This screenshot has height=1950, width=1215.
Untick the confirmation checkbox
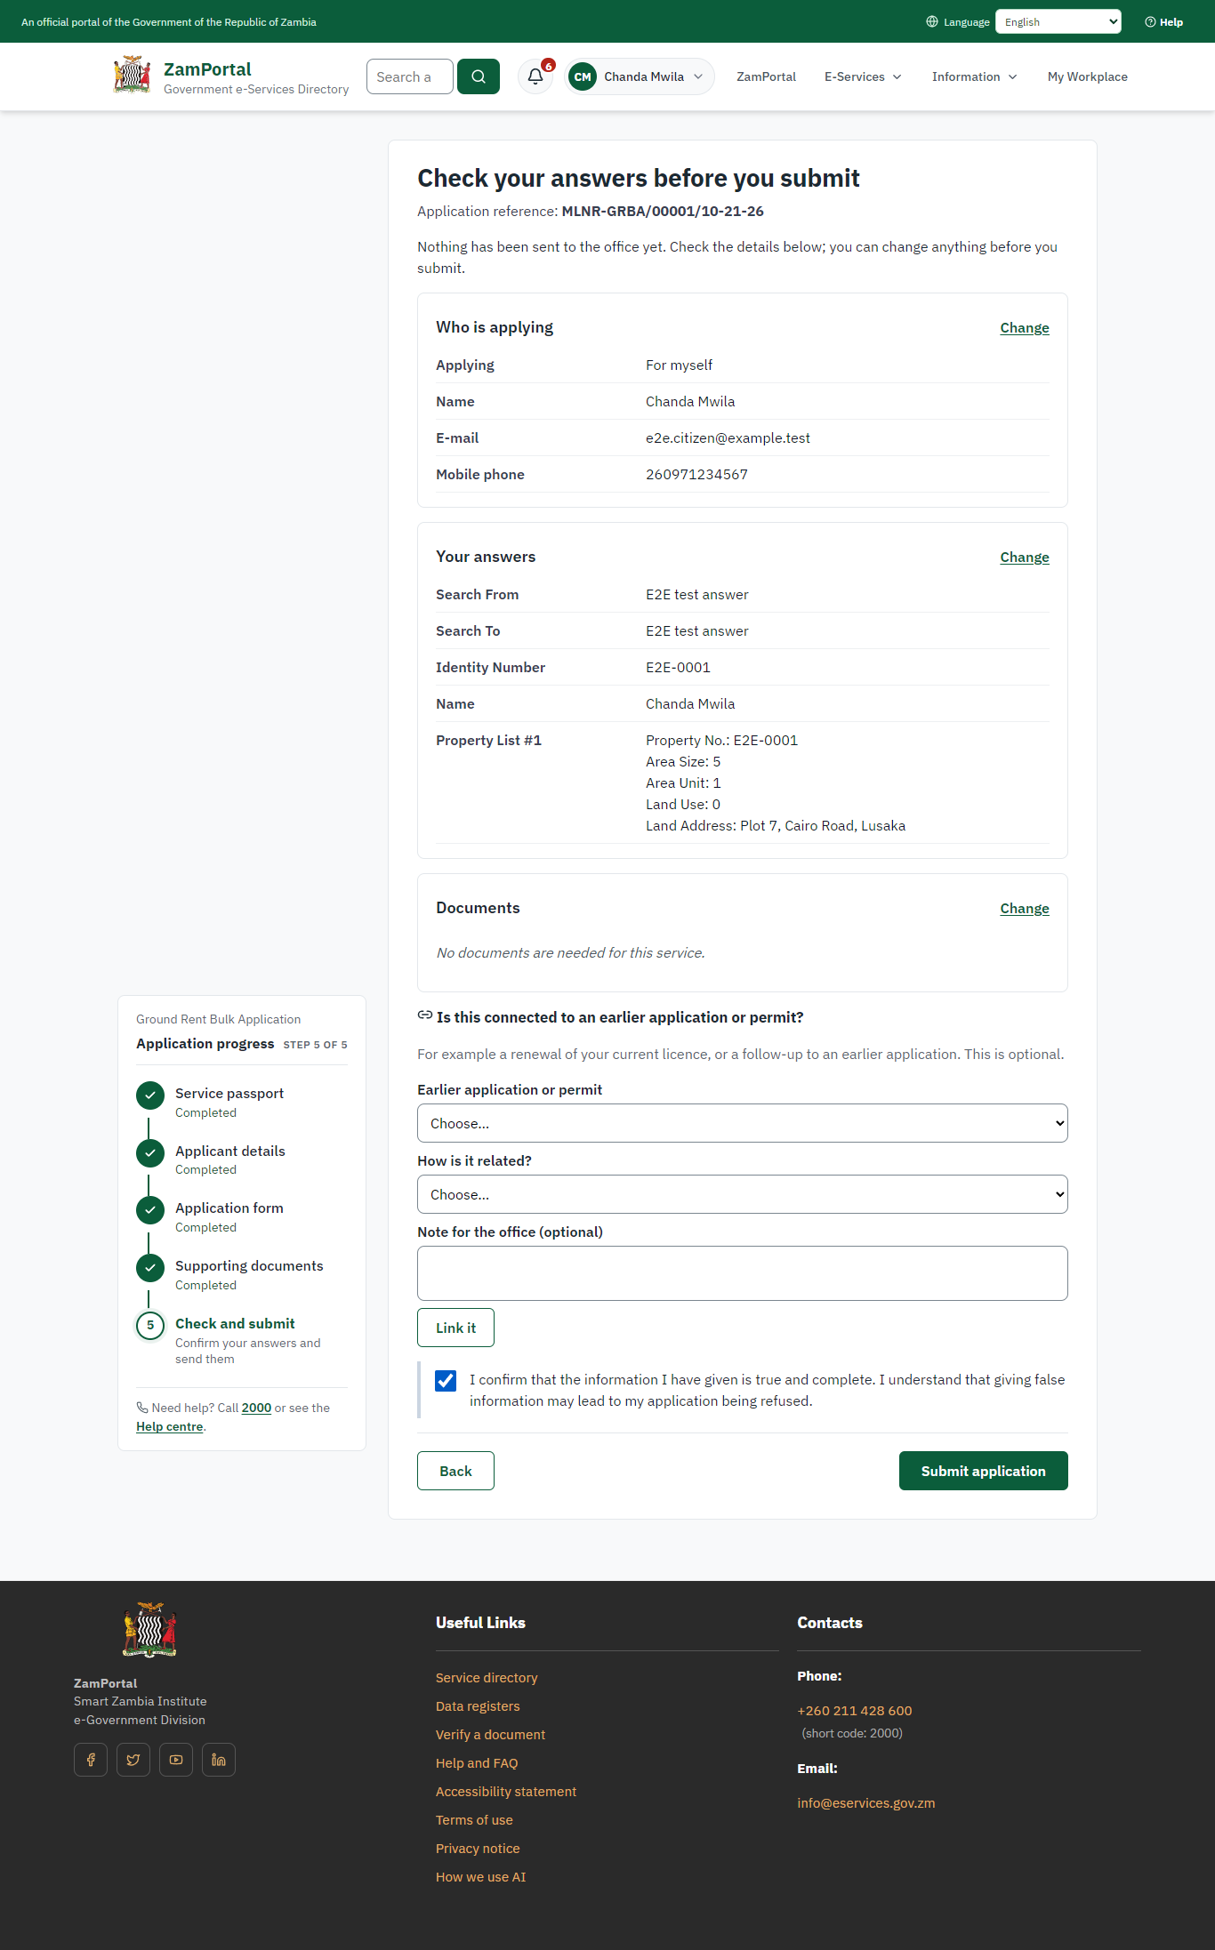click(x=446, y=1380)
